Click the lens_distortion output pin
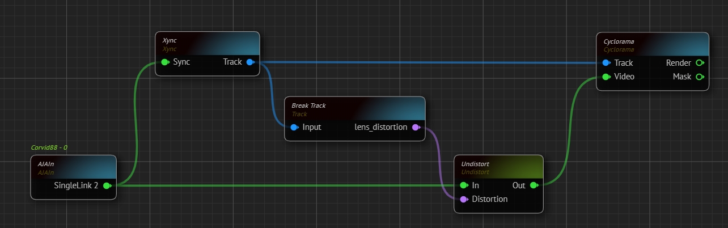Viewport: 728px width, 228px height. [416, 128]
